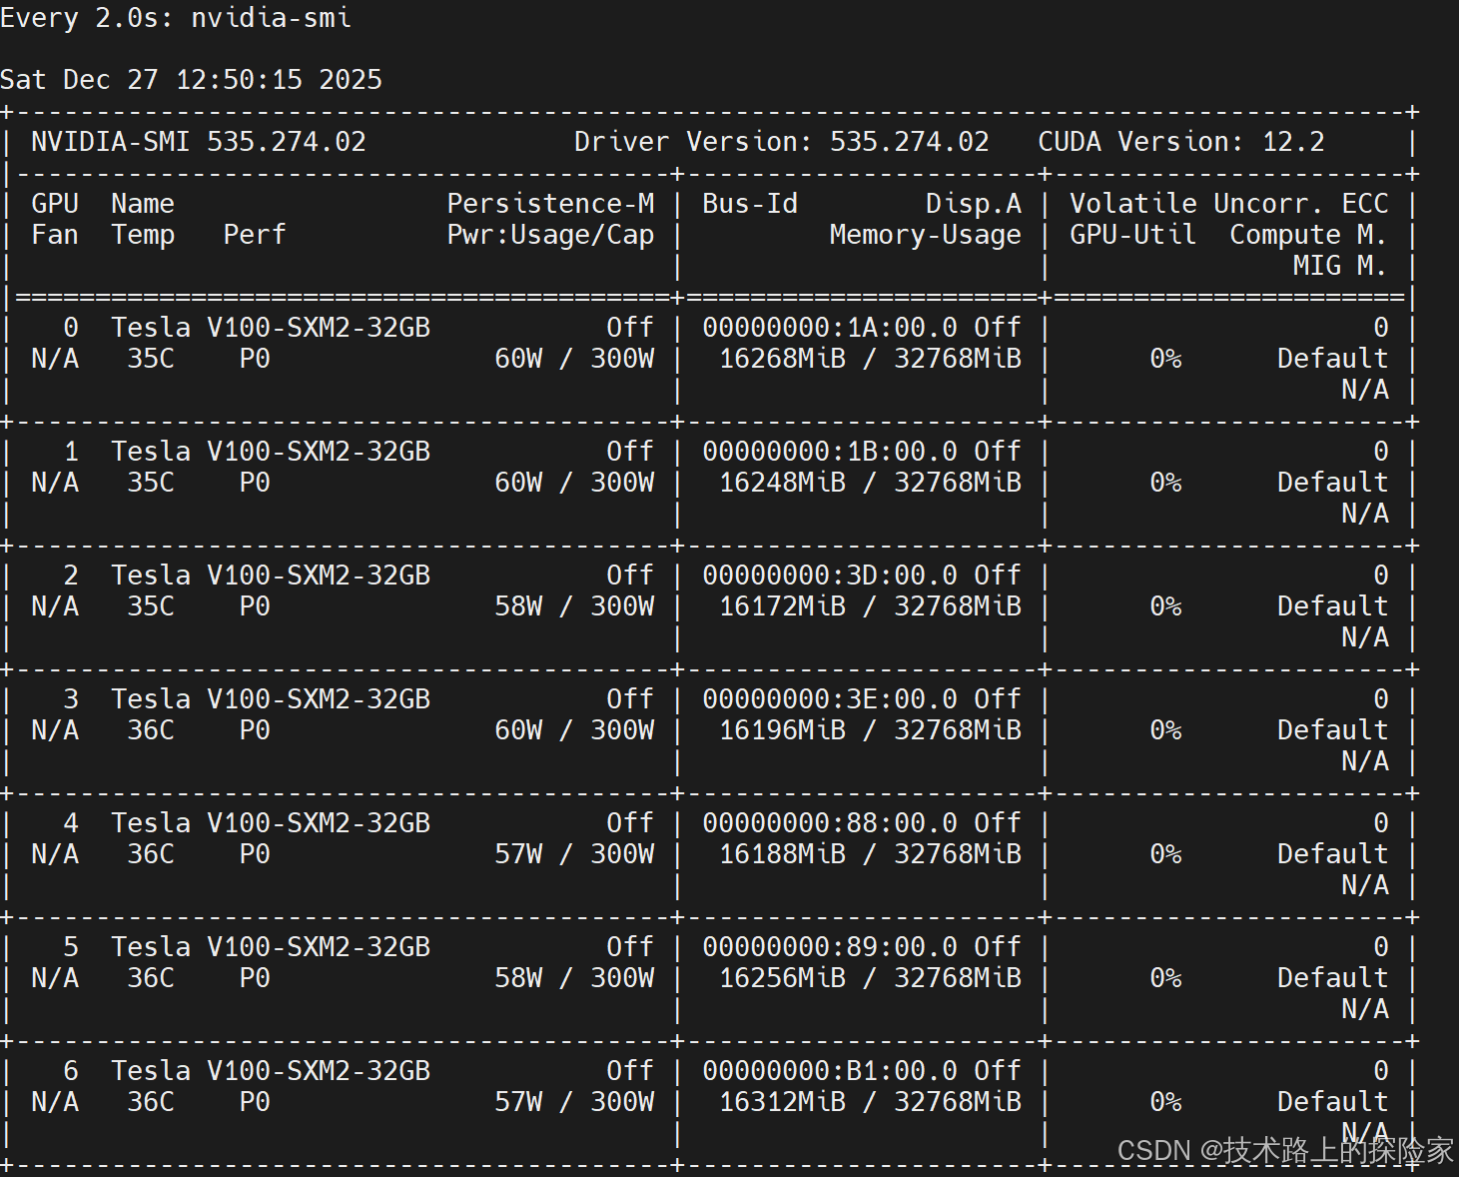
Task: Click the 'Compute M.' column header
Action: [1309, 235]
